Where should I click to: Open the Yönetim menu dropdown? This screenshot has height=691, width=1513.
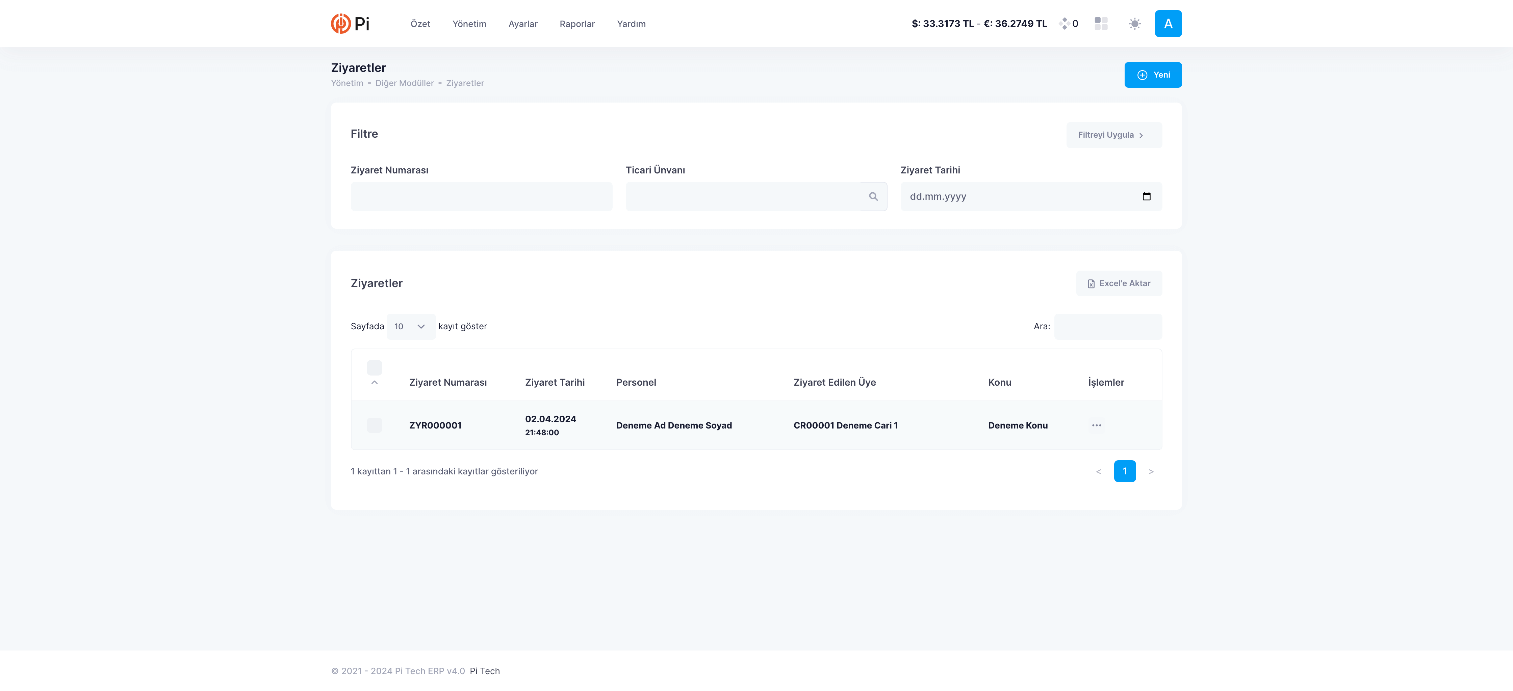tap(469, 24)
